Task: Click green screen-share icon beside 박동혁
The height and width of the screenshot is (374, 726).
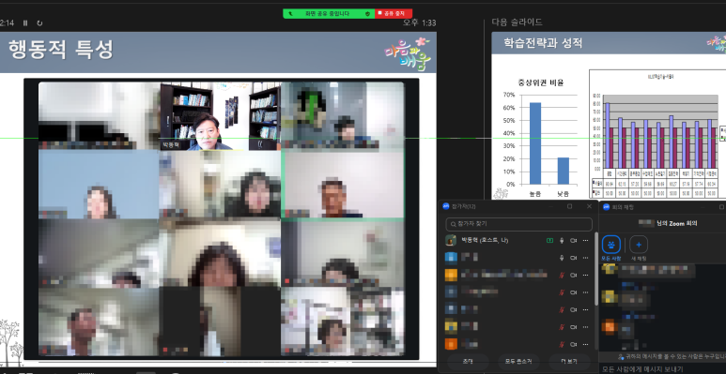Action: pos(549,240)
